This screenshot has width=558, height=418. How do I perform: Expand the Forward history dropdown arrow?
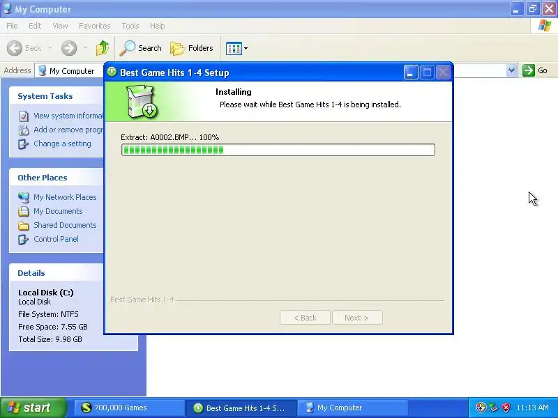coord(85,47)
